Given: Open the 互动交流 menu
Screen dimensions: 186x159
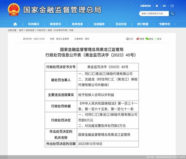Looking at the screenshot, I should [121, 24].
